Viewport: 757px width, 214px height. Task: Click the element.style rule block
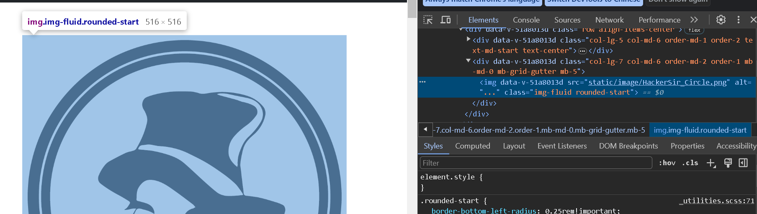point(587,182)
